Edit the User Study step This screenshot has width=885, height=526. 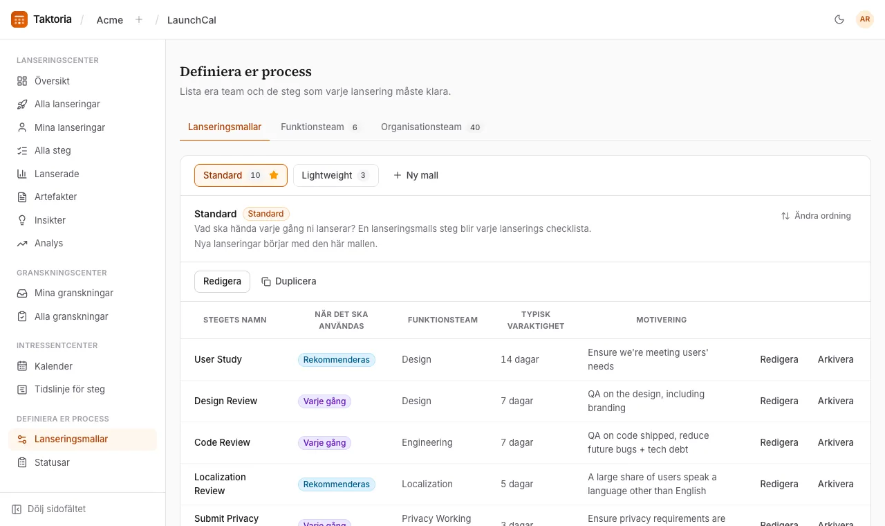[x=779, y=359]
